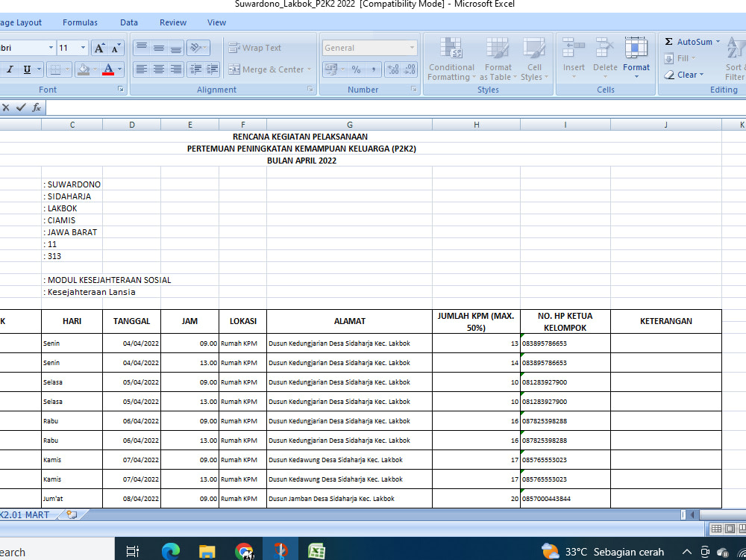Toggle Align Text Right

175,69
